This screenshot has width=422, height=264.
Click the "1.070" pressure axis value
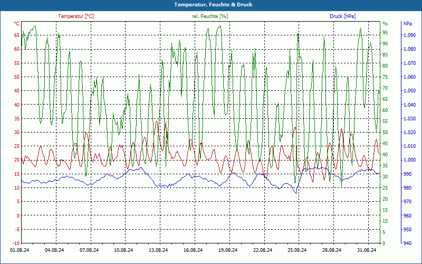tap(409, 63)
